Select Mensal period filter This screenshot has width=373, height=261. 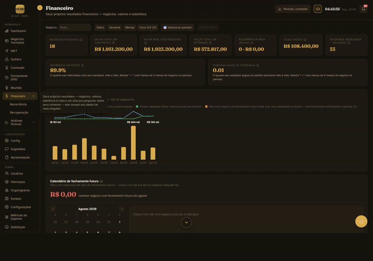130,27
